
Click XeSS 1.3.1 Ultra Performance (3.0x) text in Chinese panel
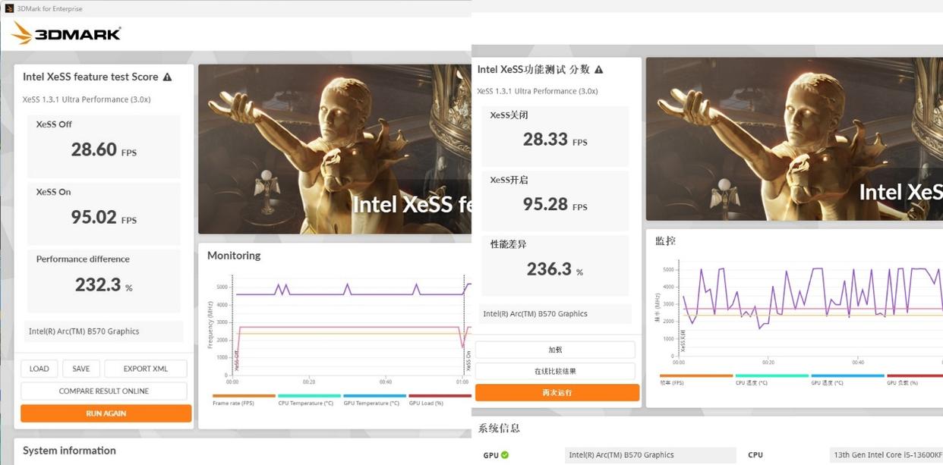point(538,91)
